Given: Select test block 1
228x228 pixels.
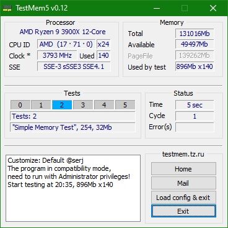Looking at the screenshot, I should (x=41, y=105).
